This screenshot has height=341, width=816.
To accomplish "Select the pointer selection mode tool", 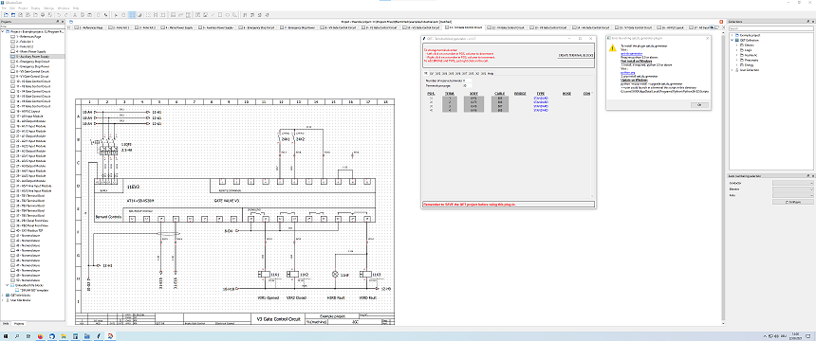I will pos(116,14).
